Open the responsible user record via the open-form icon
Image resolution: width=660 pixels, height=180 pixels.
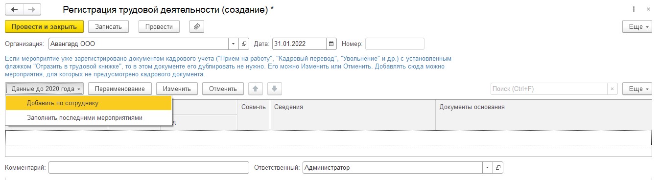(x=498, y=167)
